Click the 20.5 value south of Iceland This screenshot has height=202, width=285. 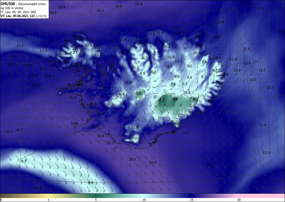pyautogui.click(x=132, y=159)
